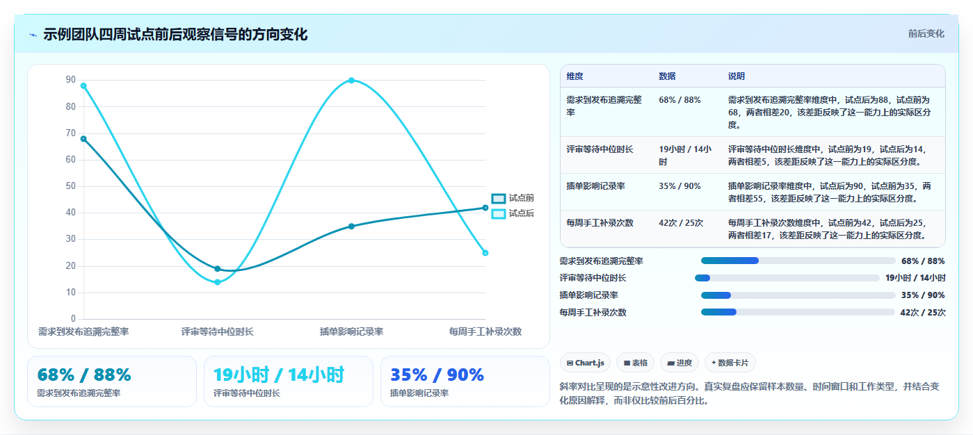Click the 试点后 data point at 14
The height and width of the screenshot is (435, 973).
[x=218, y=282]
